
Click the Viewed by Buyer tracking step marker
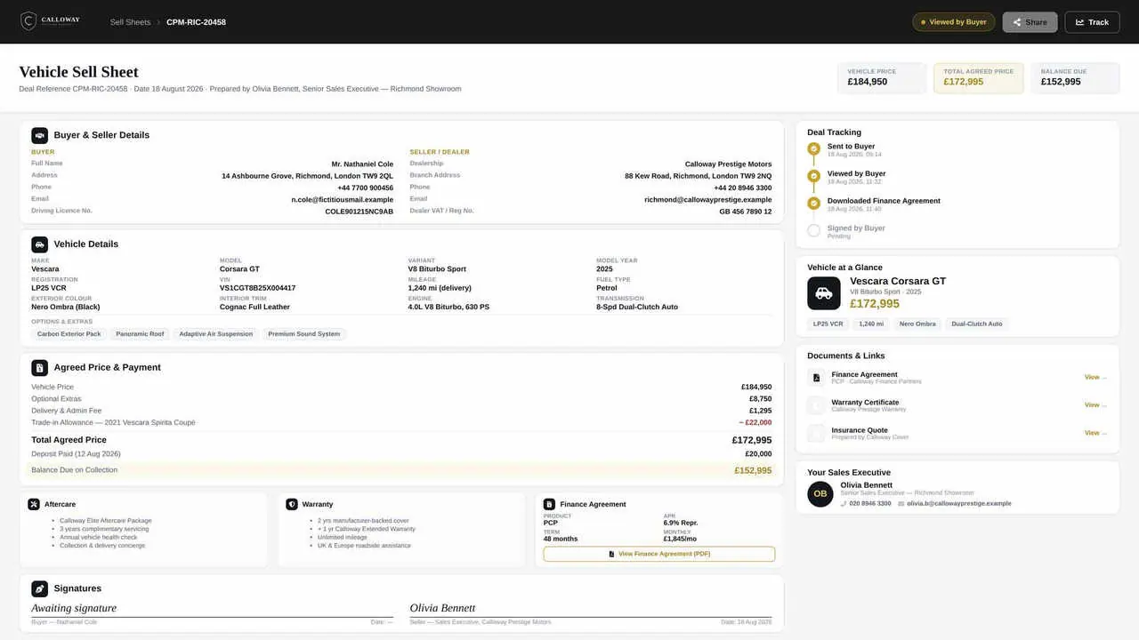813,176
